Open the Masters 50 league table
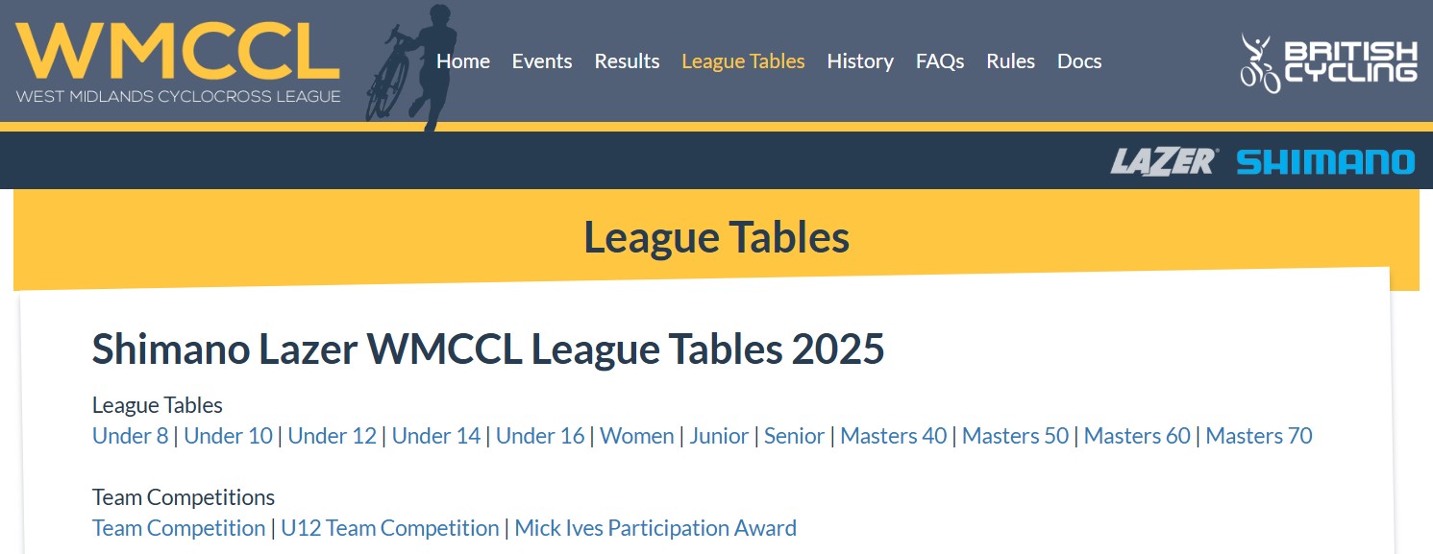This screenshot has width=1433, height=554. click(x=1015, y=436)
